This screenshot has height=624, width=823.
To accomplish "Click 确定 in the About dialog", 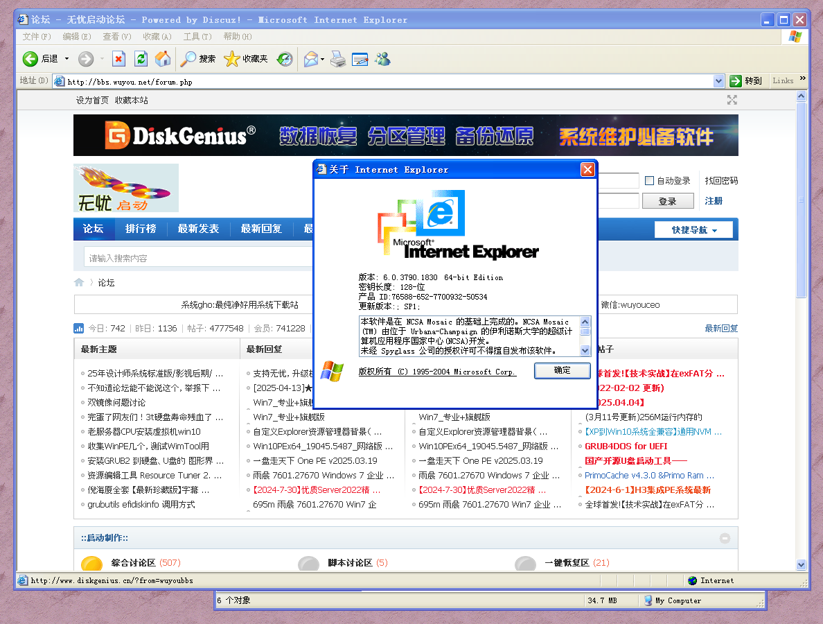I will click(562, 370).
